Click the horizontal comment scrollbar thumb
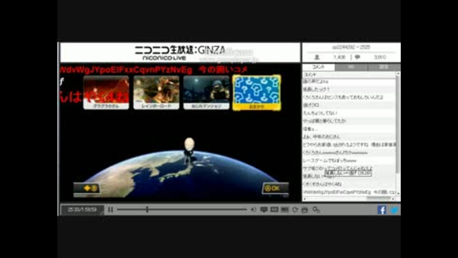This screenshot has height=258, width=458. click(x=378, y=199)
